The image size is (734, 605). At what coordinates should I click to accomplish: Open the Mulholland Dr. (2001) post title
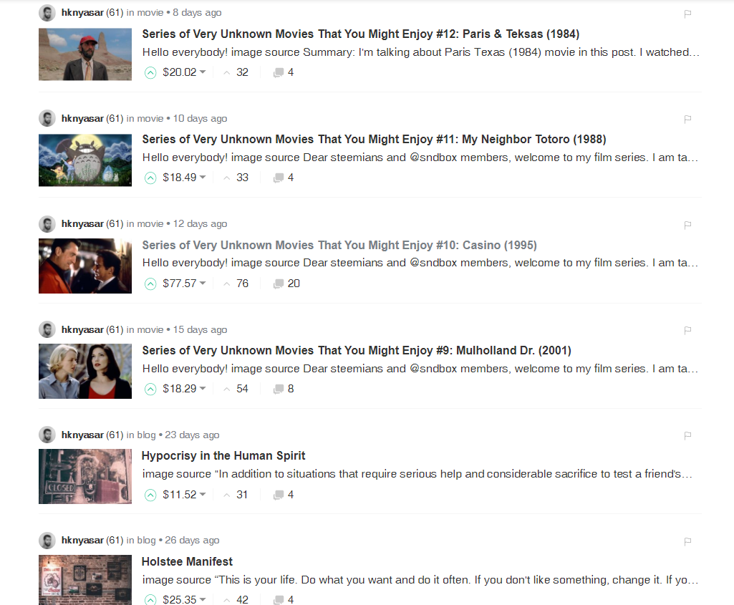point(357,350)
